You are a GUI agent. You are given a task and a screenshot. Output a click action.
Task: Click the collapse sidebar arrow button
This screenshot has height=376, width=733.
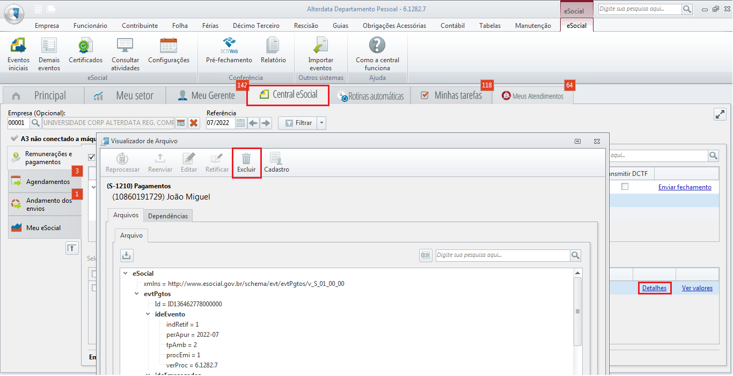click(72, 248)
